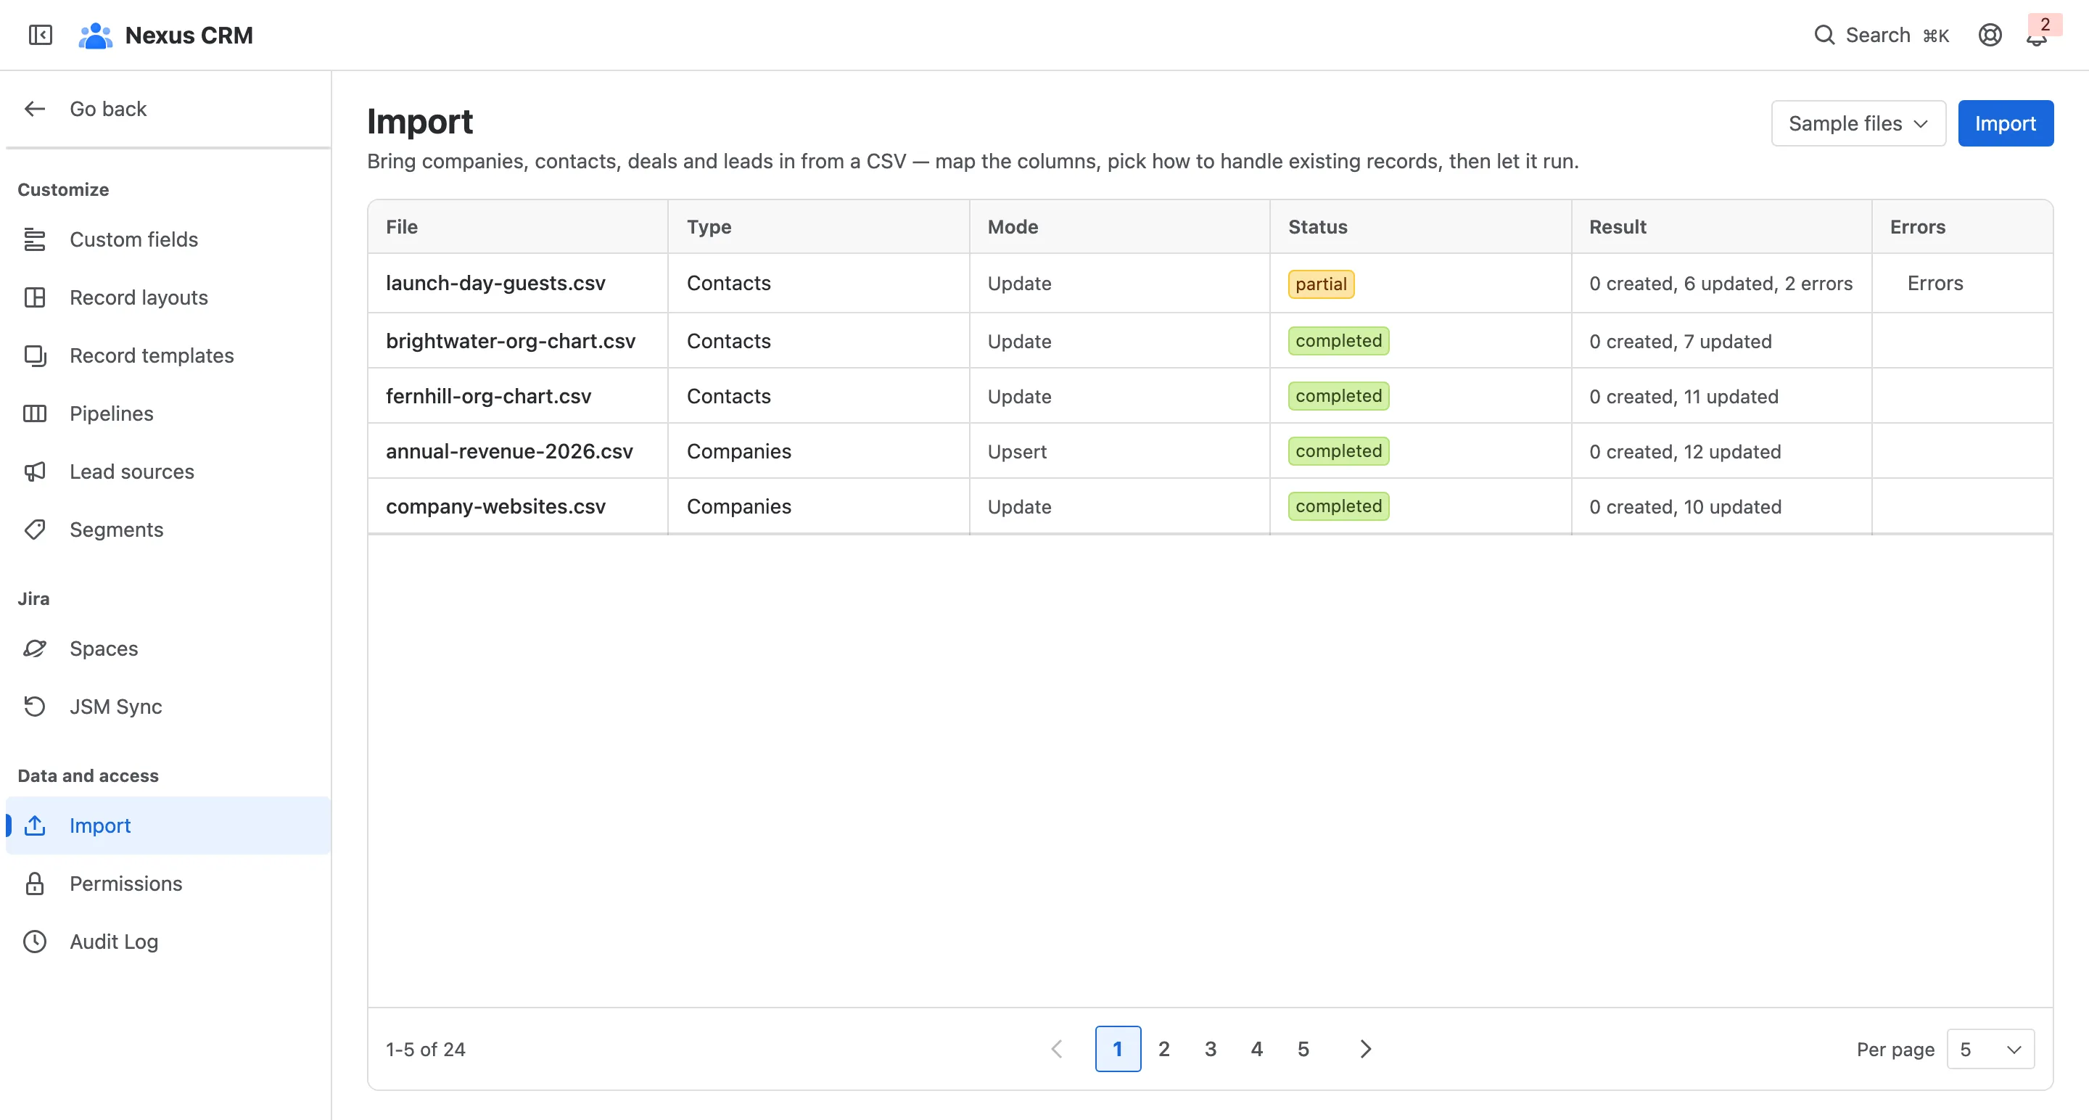
Task: Go to page 4 of imports
Action: pos(1256,1050)
